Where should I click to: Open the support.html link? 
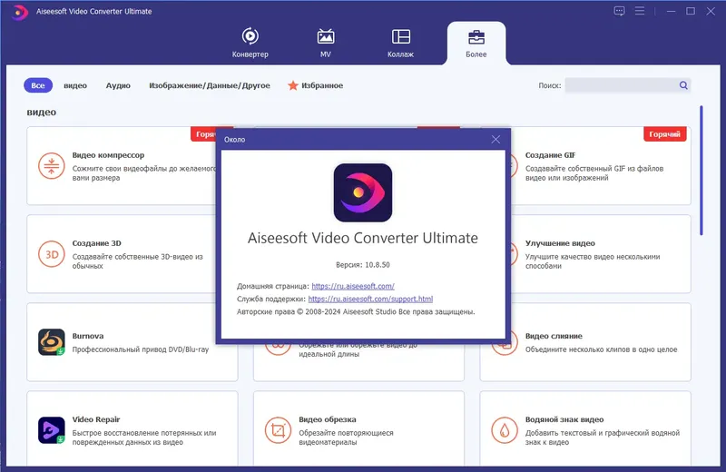pyautogui.click(x=370, y=300)
